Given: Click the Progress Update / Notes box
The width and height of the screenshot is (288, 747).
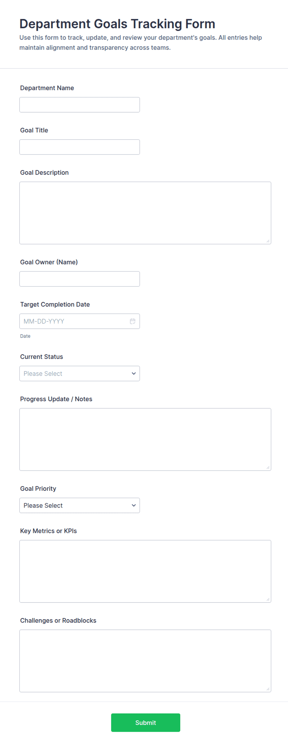Looking at the screenshot, I should point(145,439).
